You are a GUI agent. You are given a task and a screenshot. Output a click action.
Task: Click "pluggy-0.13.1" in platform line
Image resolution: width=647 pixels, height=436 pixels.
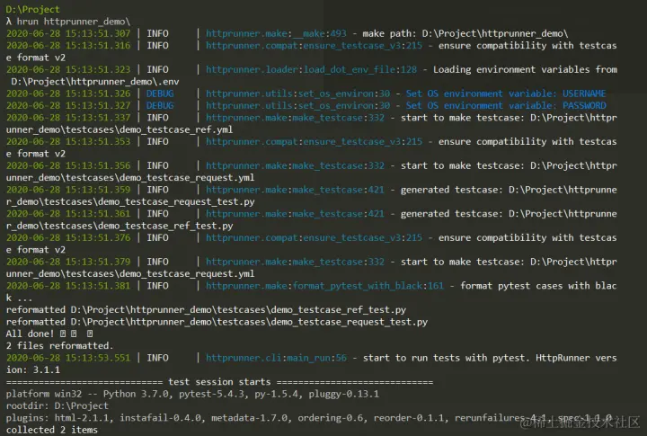343,394
